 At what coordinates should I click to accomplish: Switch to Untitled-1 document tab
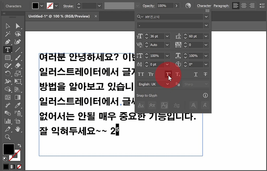pyautogui.click(x=59, y=16)
